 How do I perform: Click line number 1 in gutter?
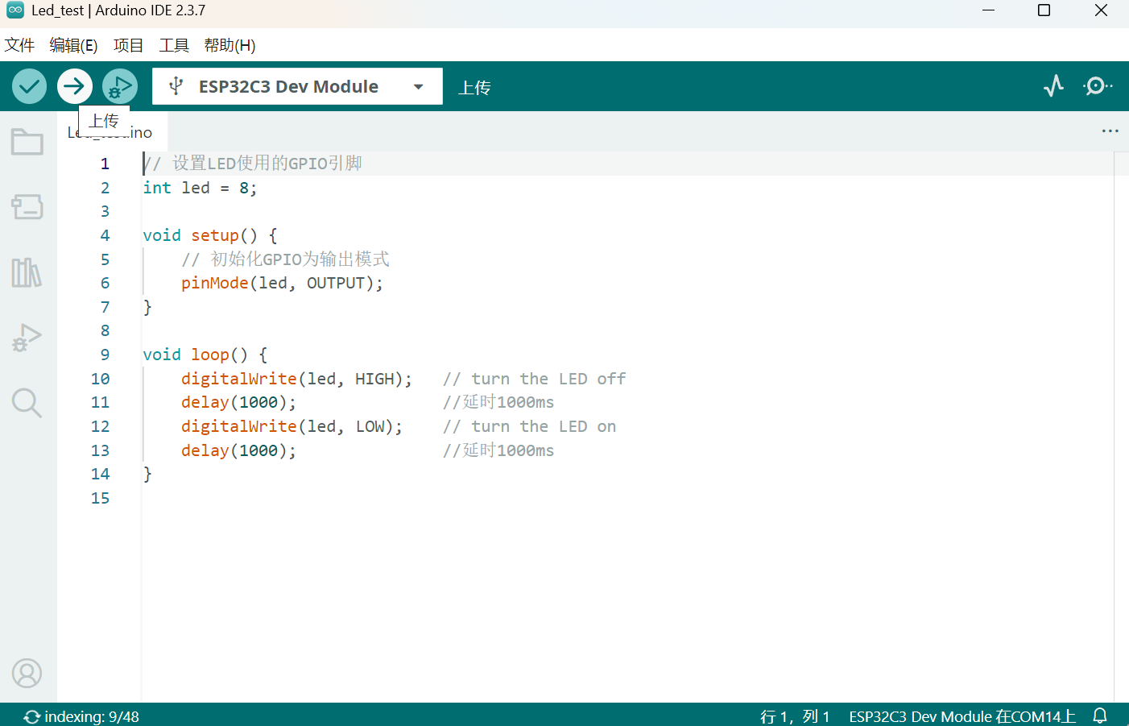click(x=105, y=164)
